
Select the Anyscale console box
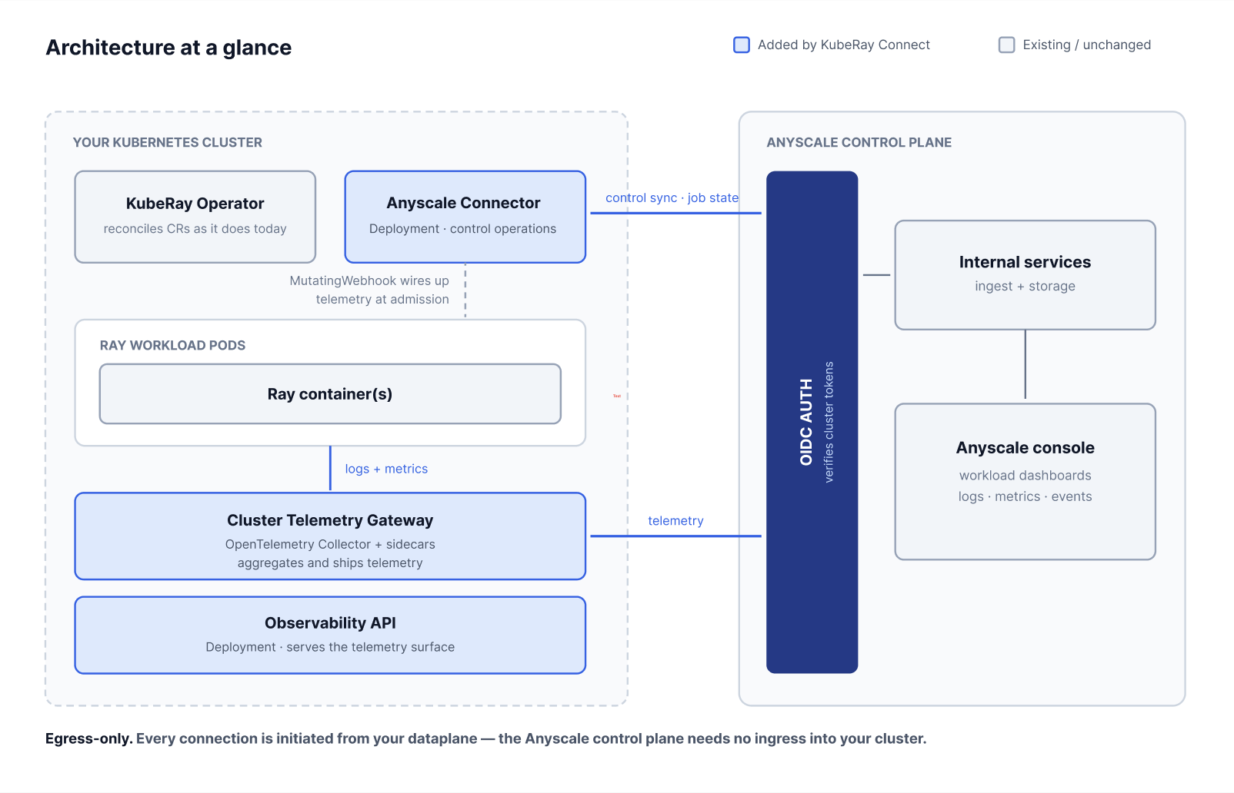1025,482
